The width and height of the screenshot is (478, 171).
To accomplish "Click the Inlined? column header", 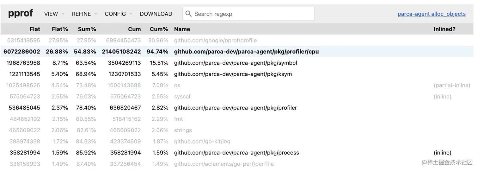I will coord(444,29).
